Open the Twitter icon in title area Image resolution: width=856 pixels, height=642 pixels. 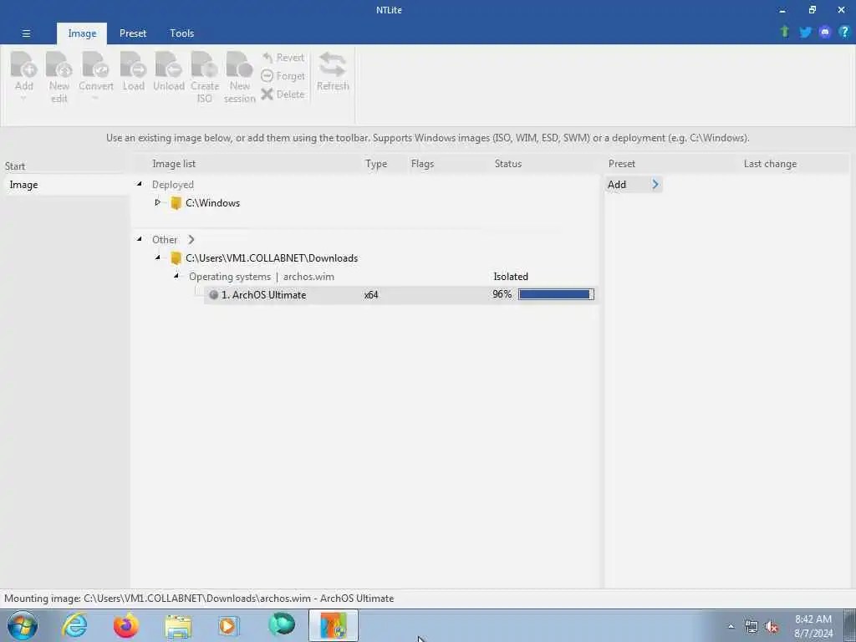[805, 32]
